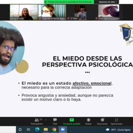
Task: Select J7 Neo video thumbnail
Action: (x=80, y=12)
